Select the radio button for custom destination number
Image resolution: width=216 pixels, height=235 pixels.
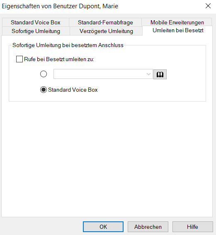point(44,74)
